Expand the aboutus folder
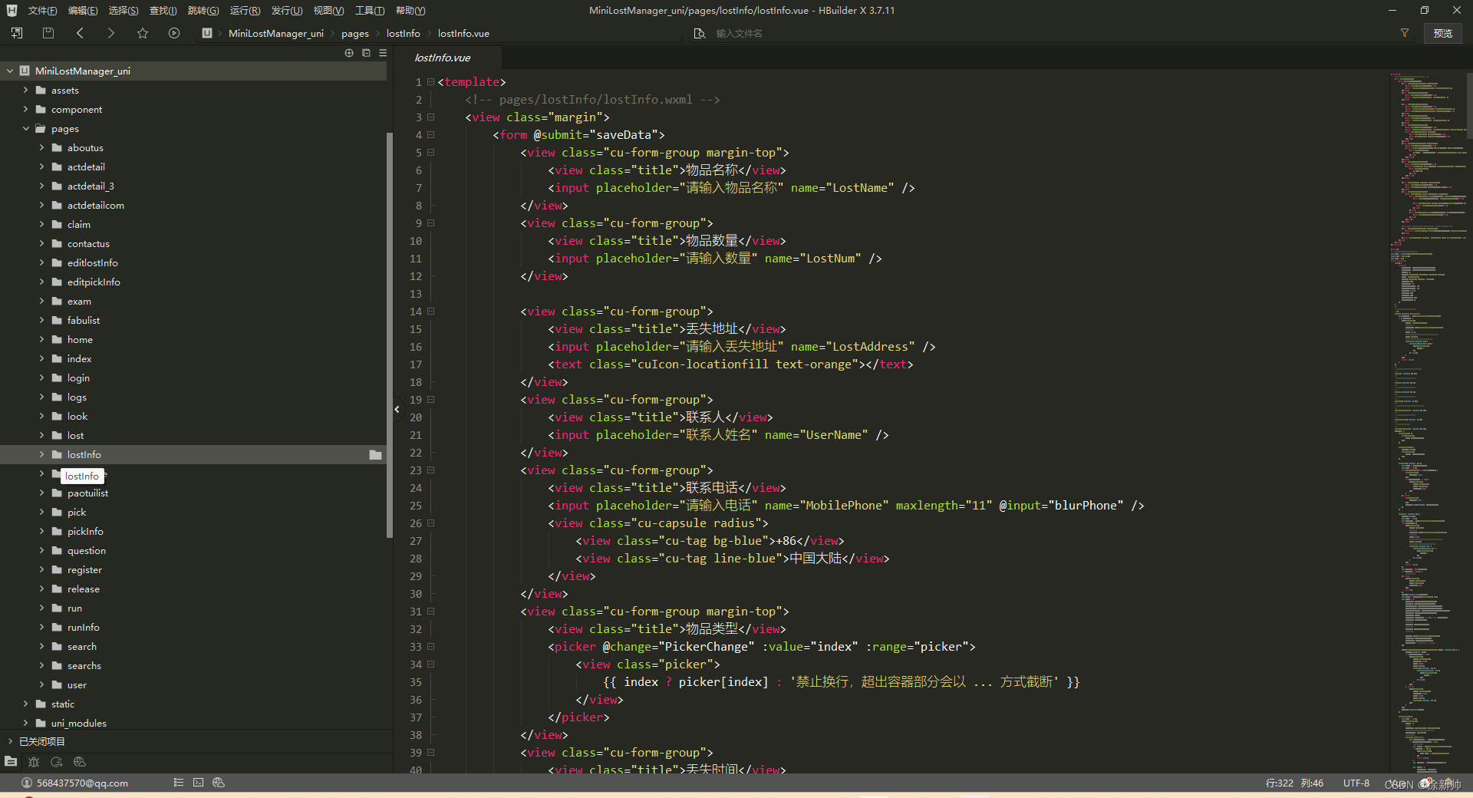1473x798 pixels. click(41, 147)
